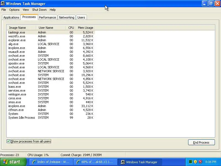Image resolution: width=221 pixels, height=166 pixels.
Task: Open the Shut Down menu
Action: pyautogui.click(x=39, y=10)
